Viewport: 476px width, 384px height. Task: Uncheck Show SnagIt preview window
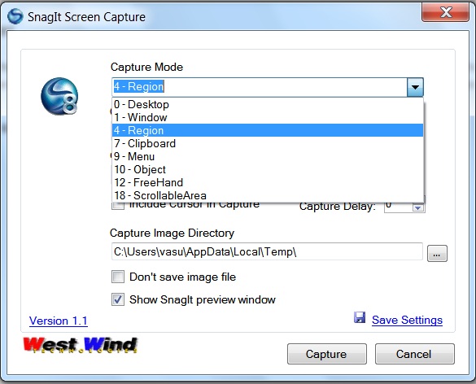[x=118, y=299]
